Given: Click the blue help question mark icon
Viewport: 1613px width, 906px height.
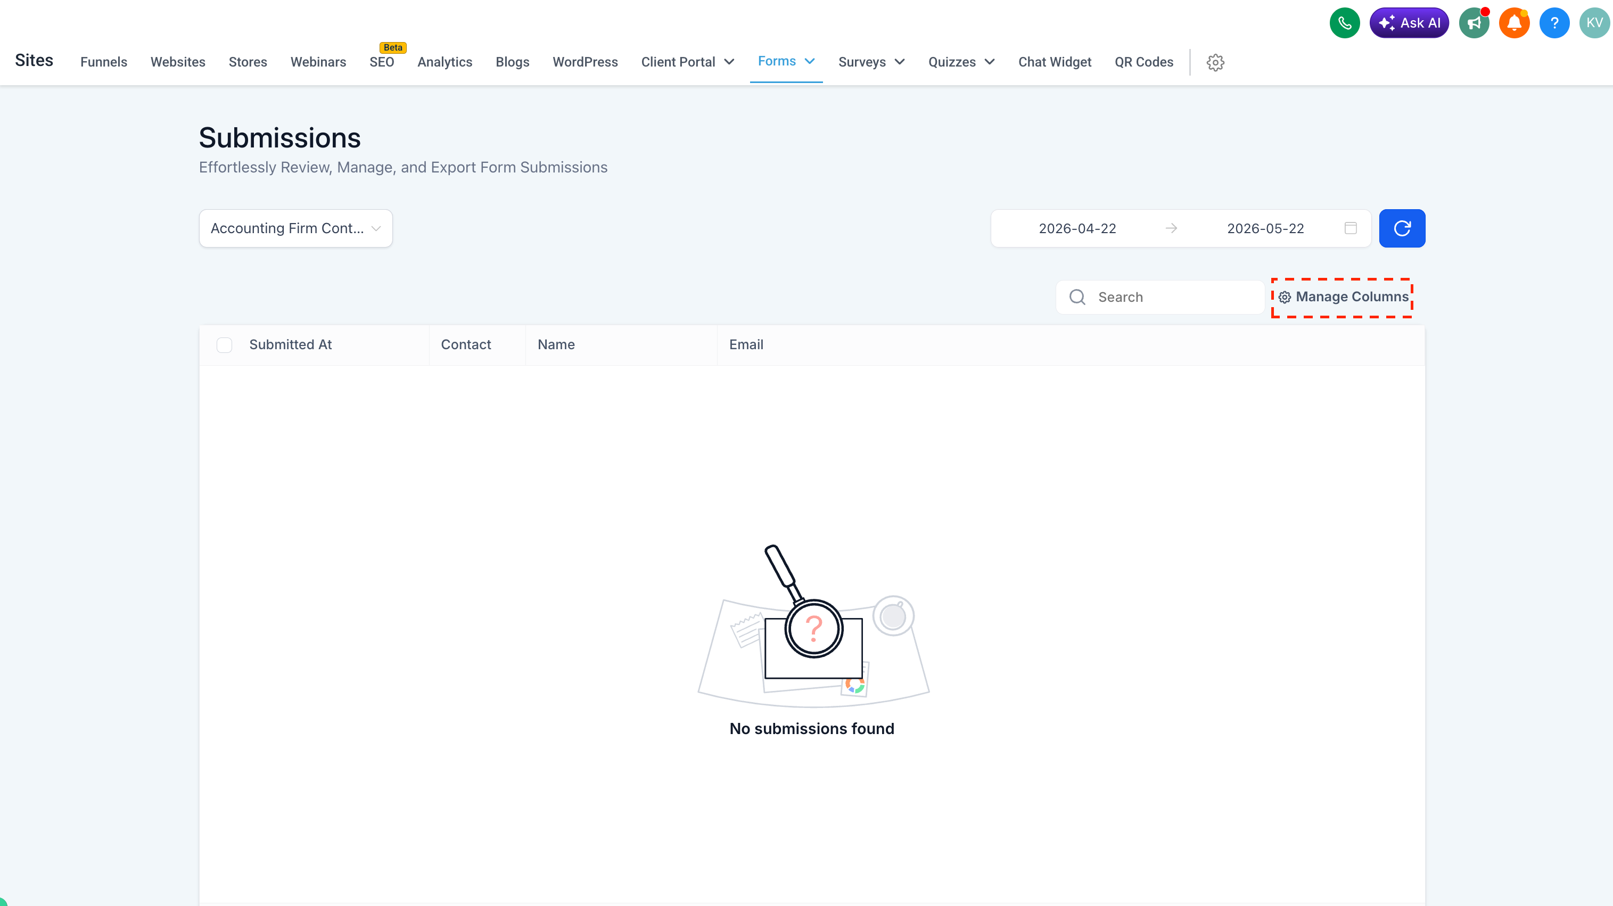Looking at the screenshot, I should point(1554,23).
